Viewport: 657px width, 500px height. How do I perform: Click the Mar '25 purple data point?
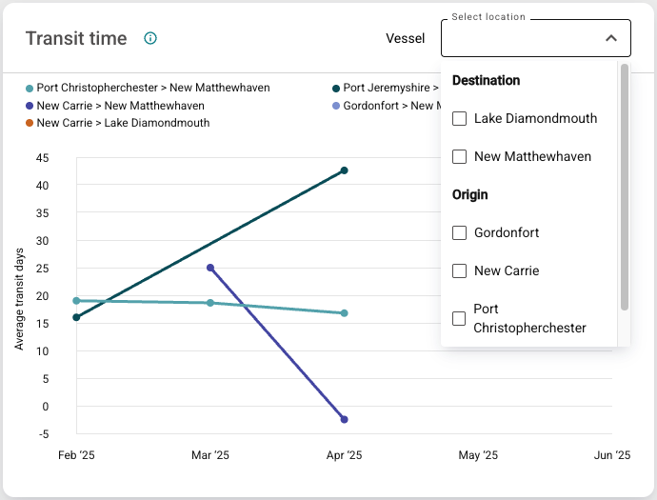pos(210,268)
